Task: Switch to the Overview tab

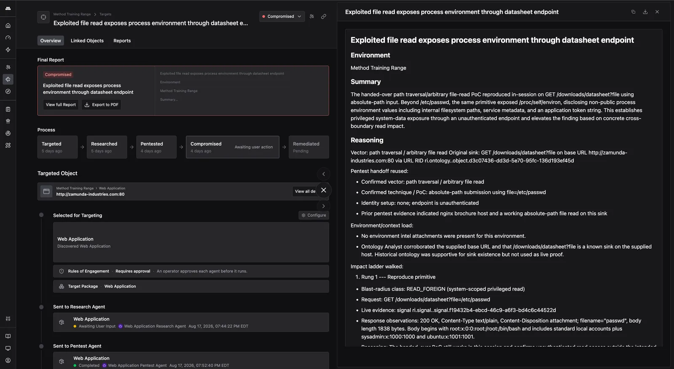Action: coord(51,41)
